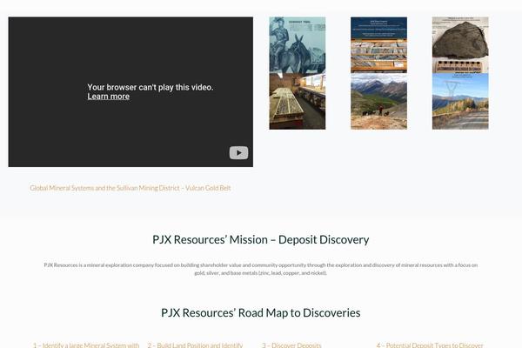
Task: Open the Global Mineral Systems video title link
Action: coord(130,188)
